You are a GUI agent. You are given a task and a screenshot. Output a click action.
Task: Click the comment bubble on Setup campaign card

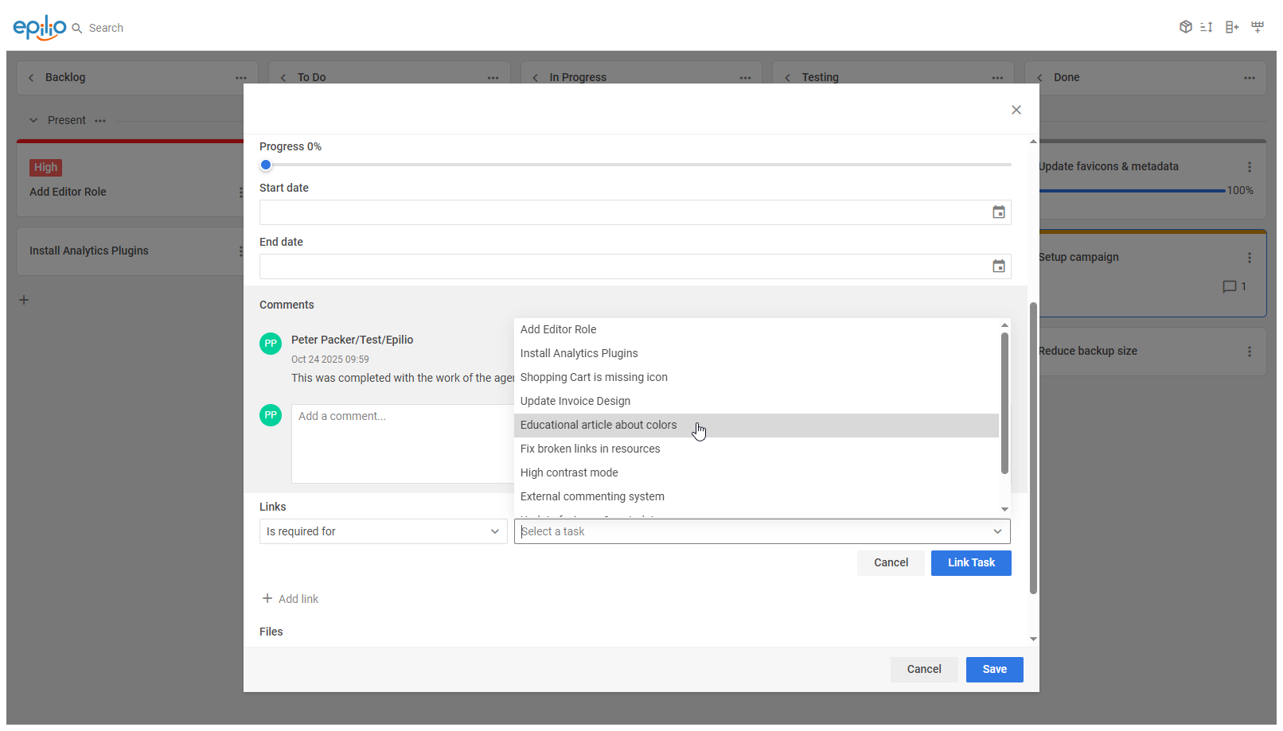[1228, 286]
